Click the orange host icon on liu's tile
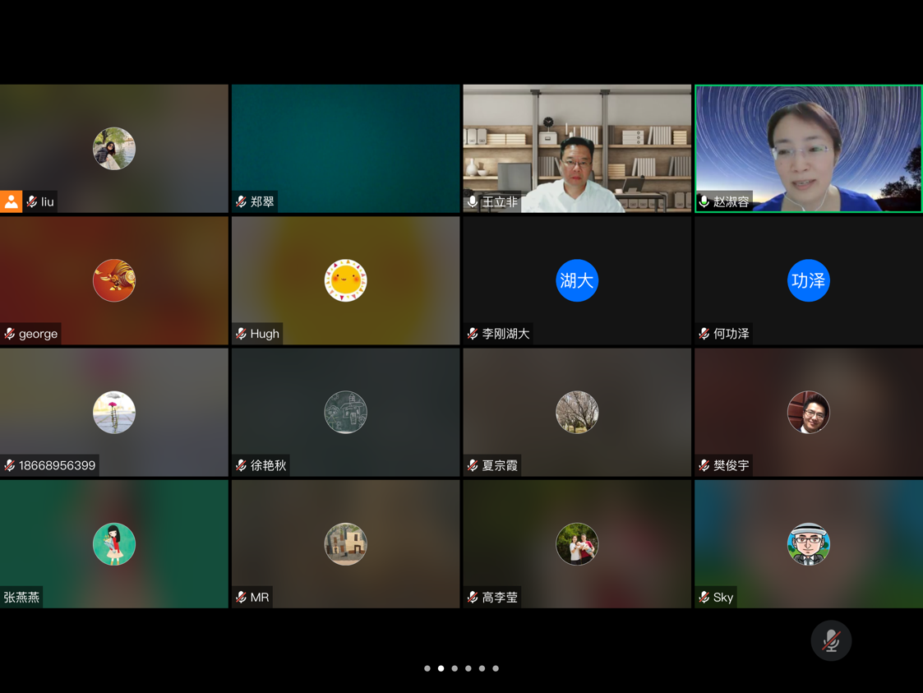This screenshot has width=923, height=693. (12, 201)
